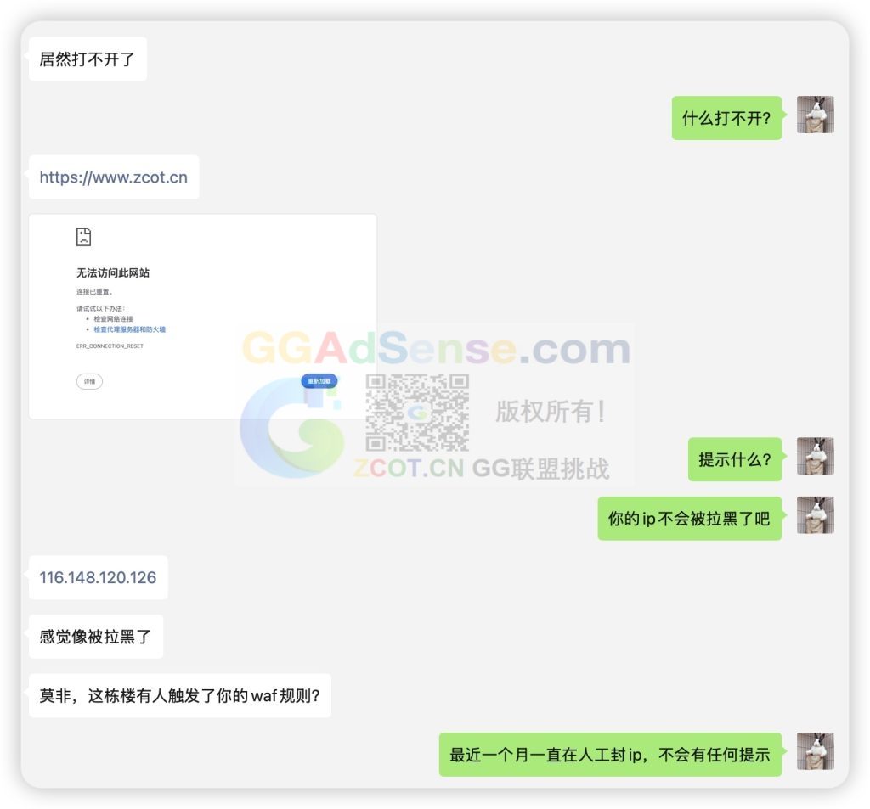
Task: Select the "提示什么?" green bubble
Action: click(x=734, y=460)
